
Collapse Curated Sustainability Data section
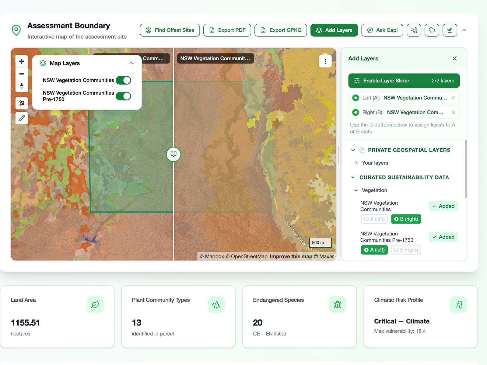pyautogui.click(x=353, y=177)
